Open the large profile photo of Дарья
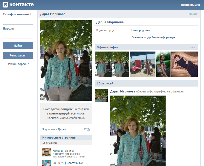The height and width of the screenshot is (166, 204). tap(66, 60)
